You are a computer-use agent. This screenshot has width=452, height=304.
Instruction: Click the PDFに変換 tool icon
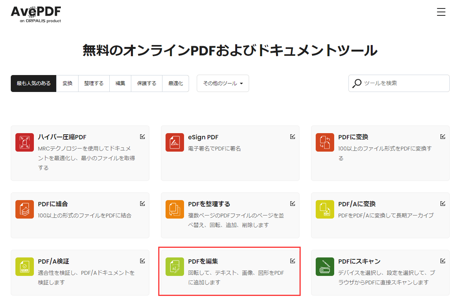pyautogui.click(x=325, y=141)
